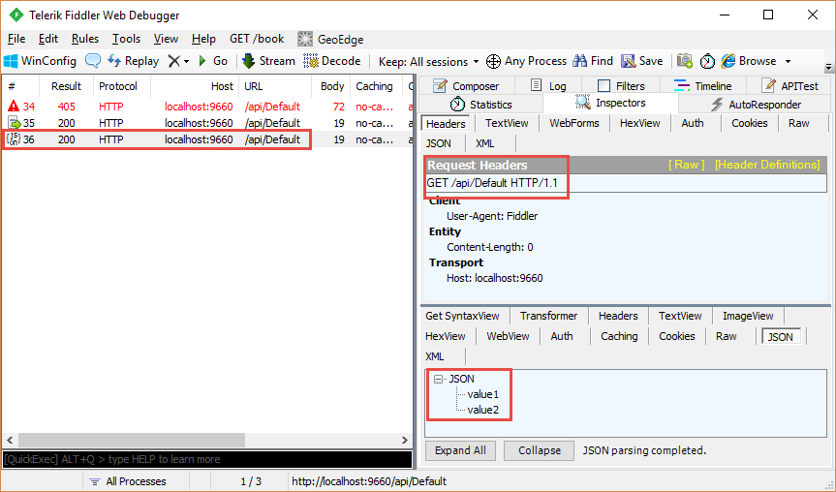Select session 35 in the session list
This screenshot has height=492, width=836.
point(207,123)
